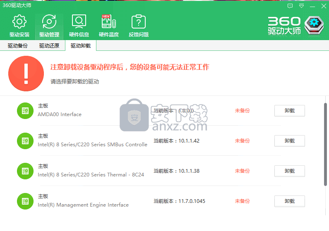Select the 驱动卸载 tab

coord(81,45)
